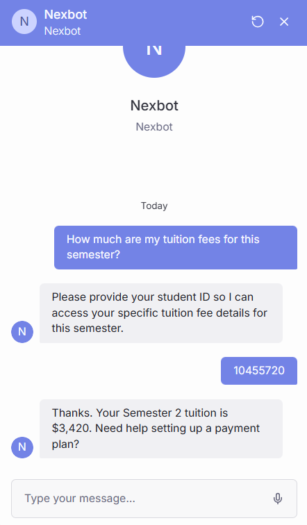Viewport: 307px width, 525px height.
Task: Click the 'Need help setting up a payment plan?' text
Action: 156,436
